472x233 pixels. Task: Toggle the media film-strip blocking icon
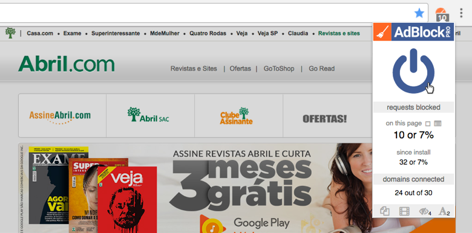pos(404,211)
